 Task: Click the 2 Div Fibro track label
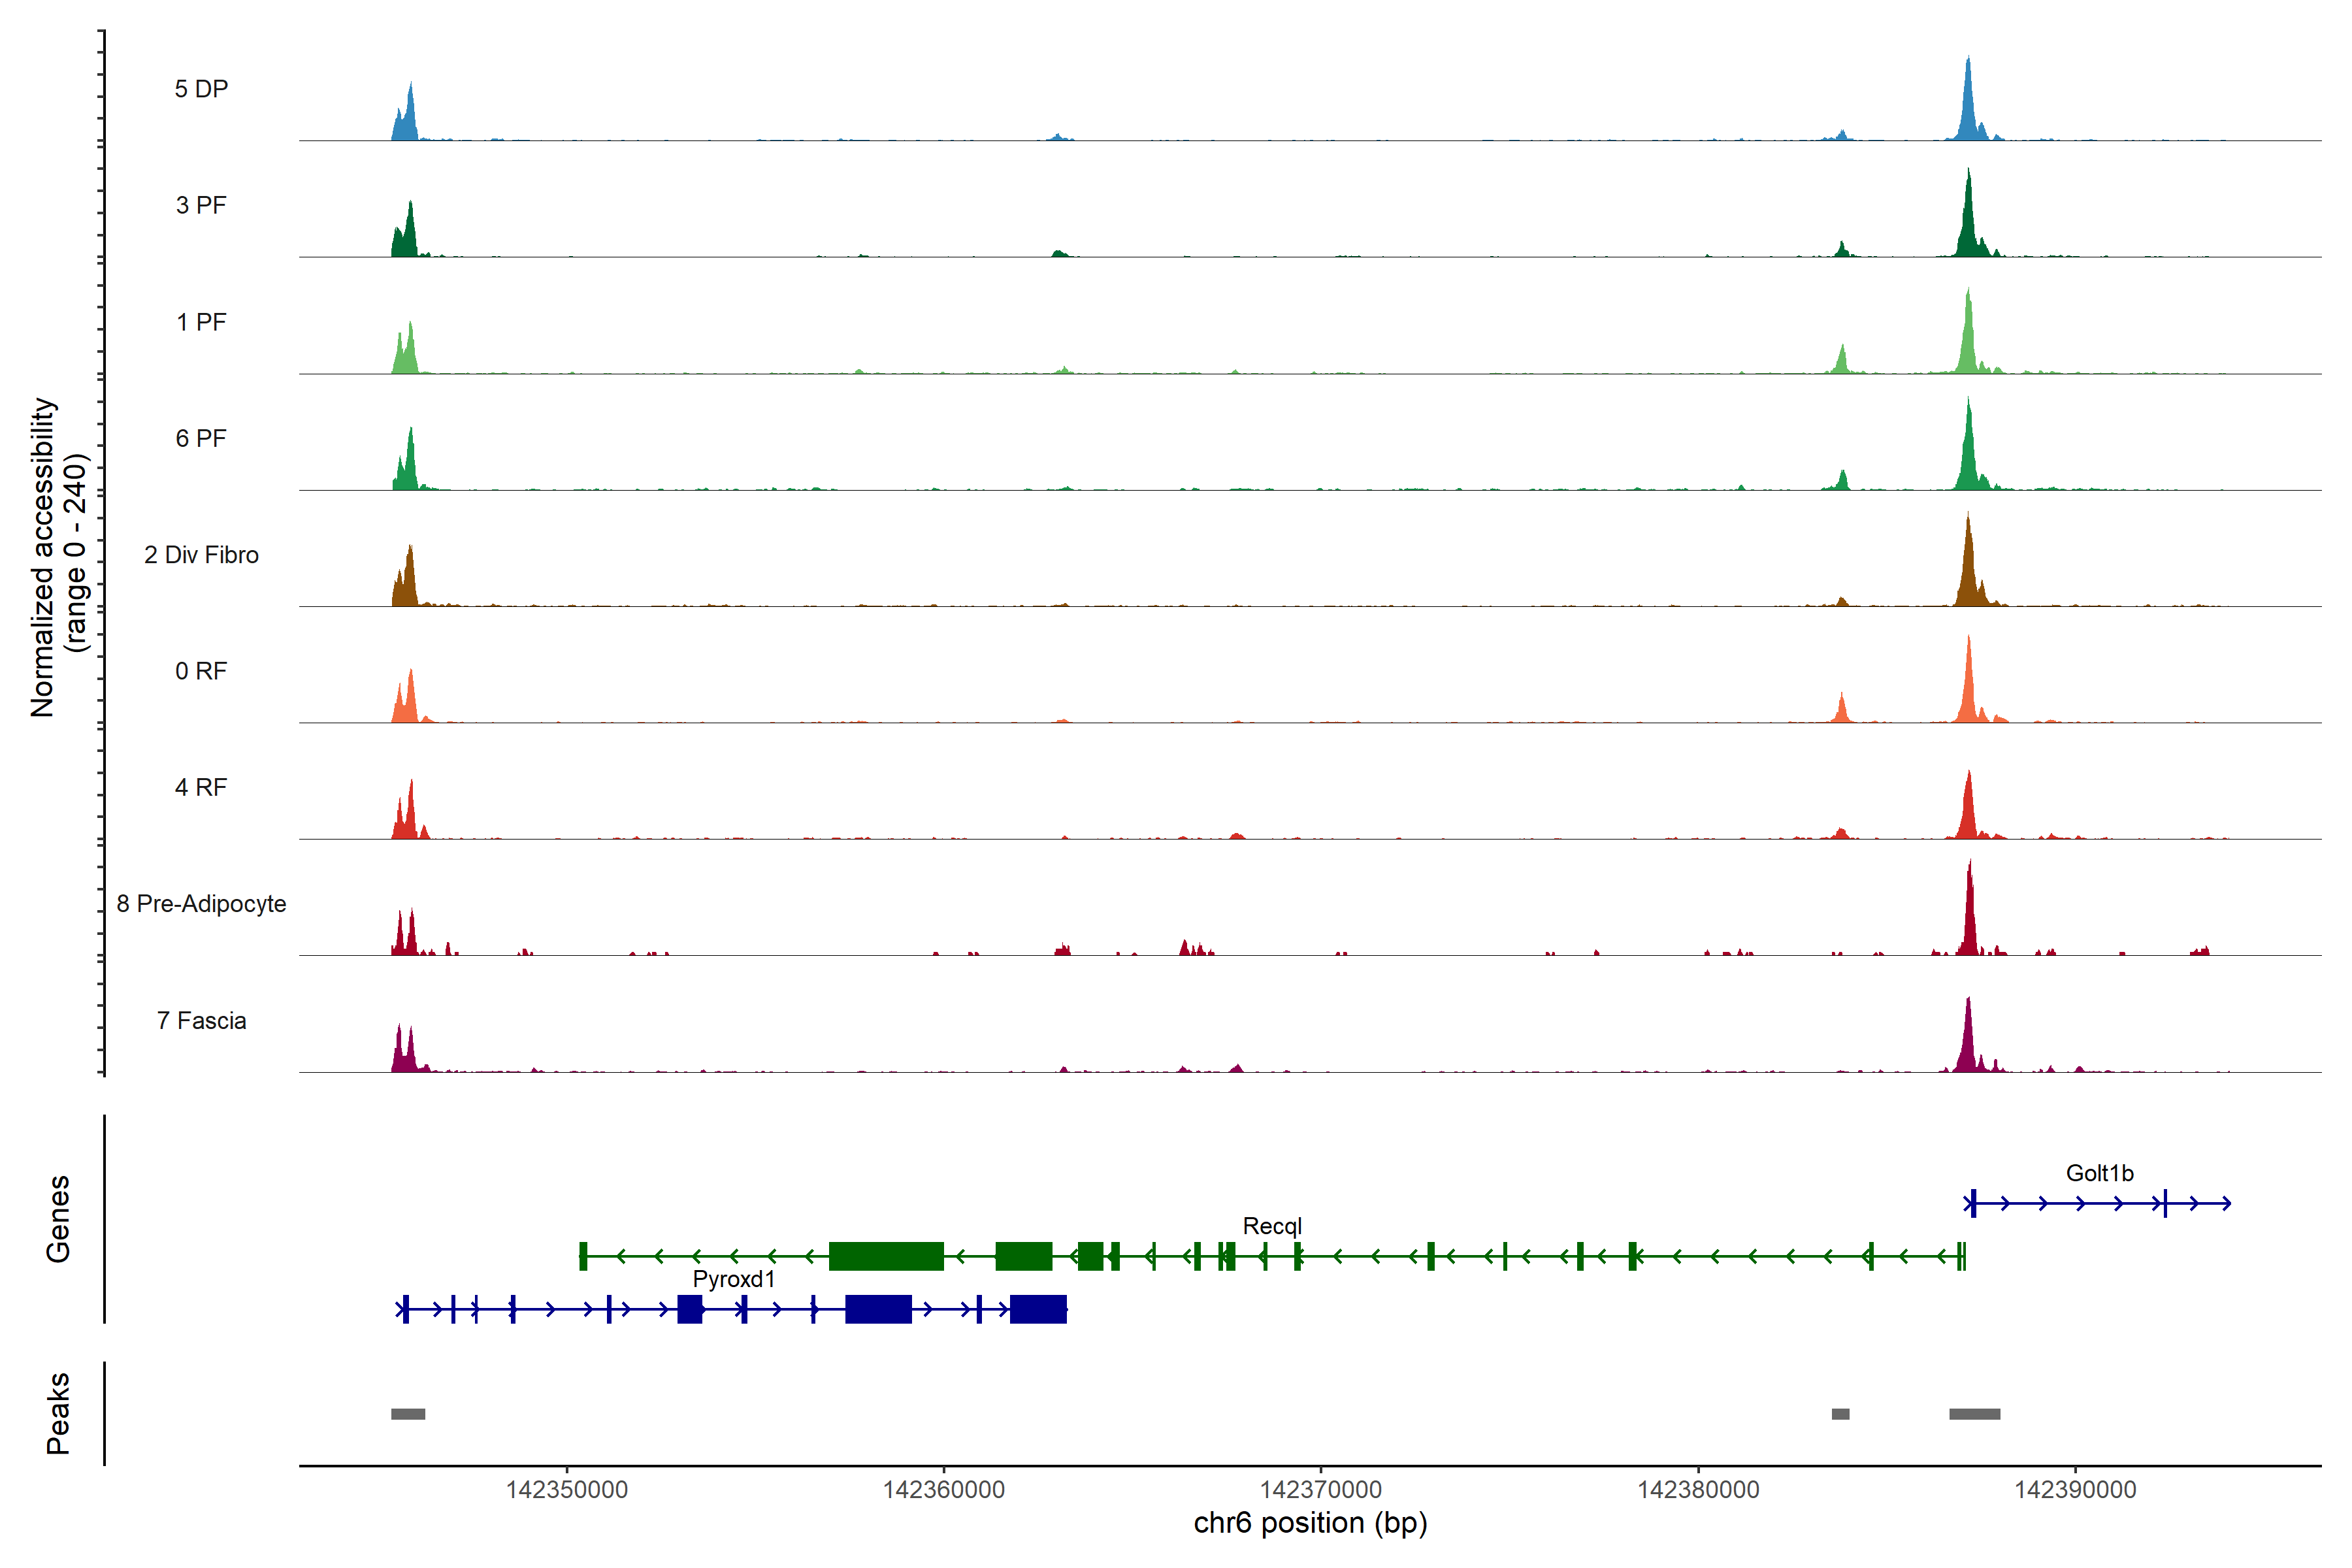point(201,555)
